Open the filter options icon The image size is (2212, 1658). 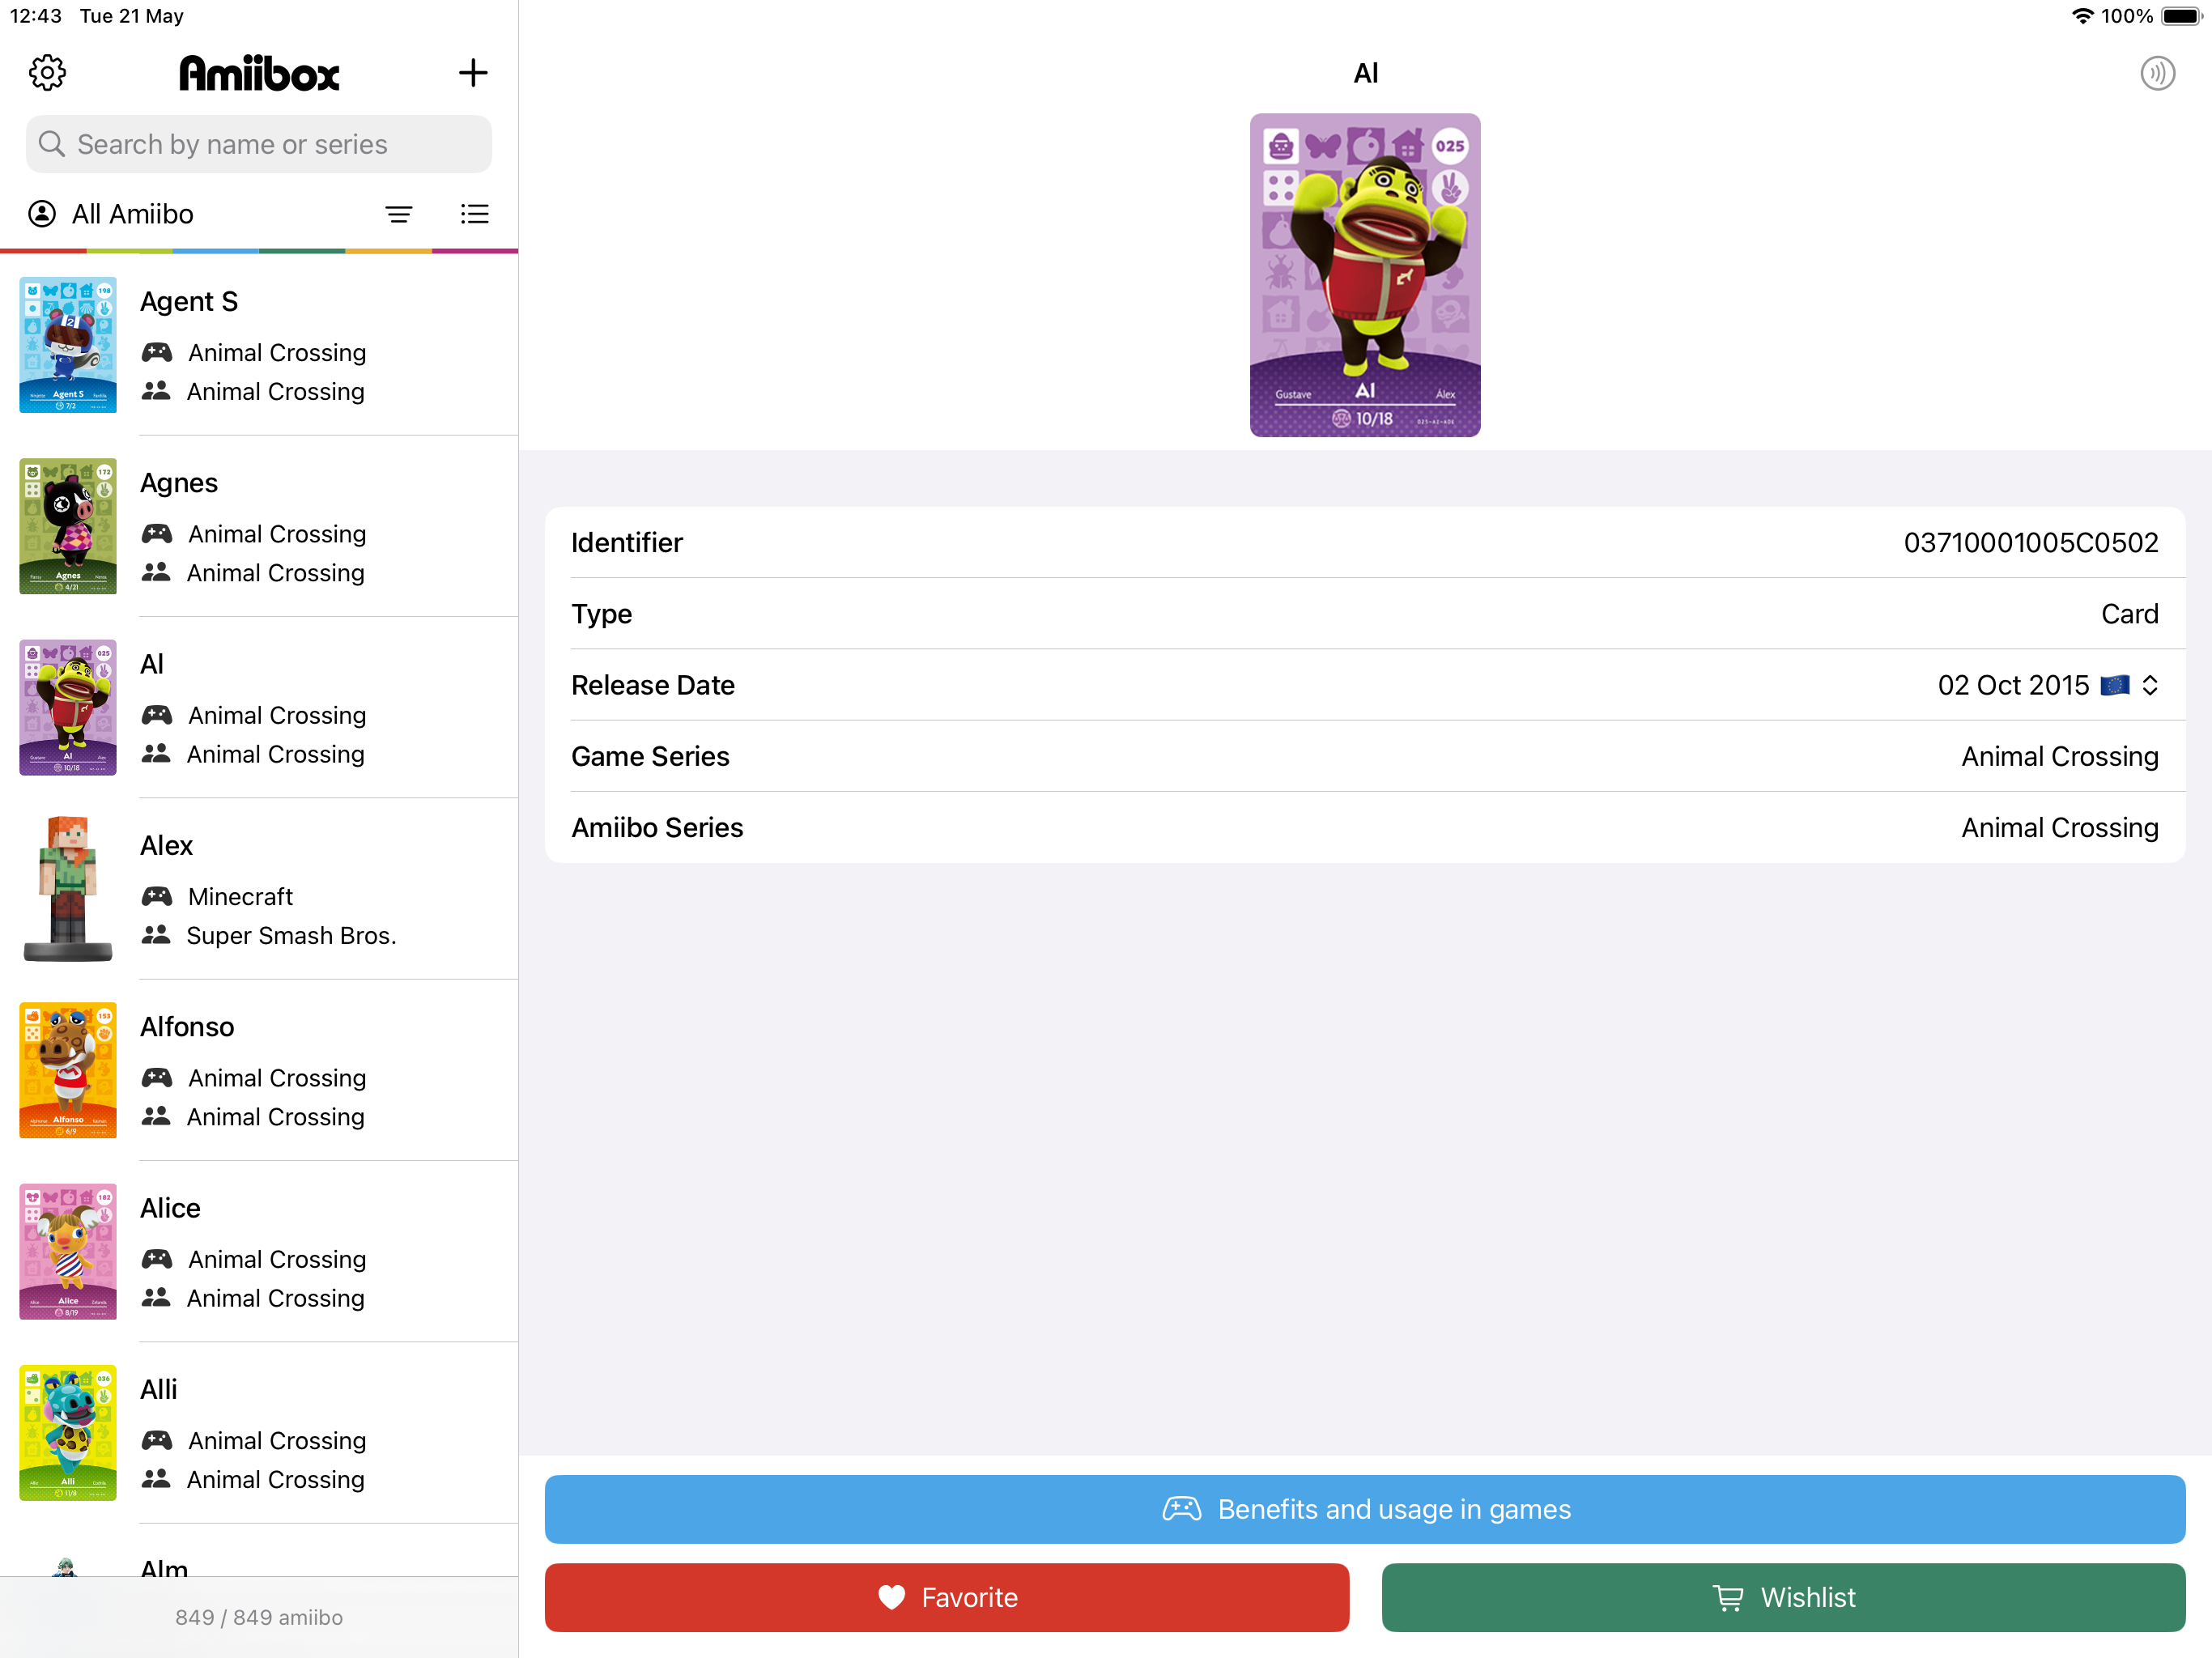(x=399, y=214)
